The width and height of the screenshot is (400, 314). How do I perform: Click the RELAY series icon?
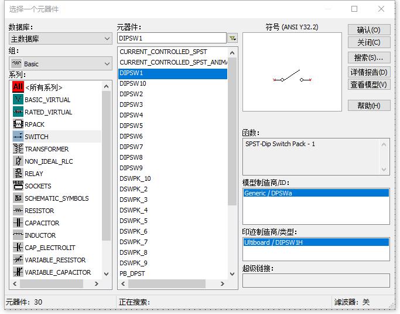coord(18,173)
